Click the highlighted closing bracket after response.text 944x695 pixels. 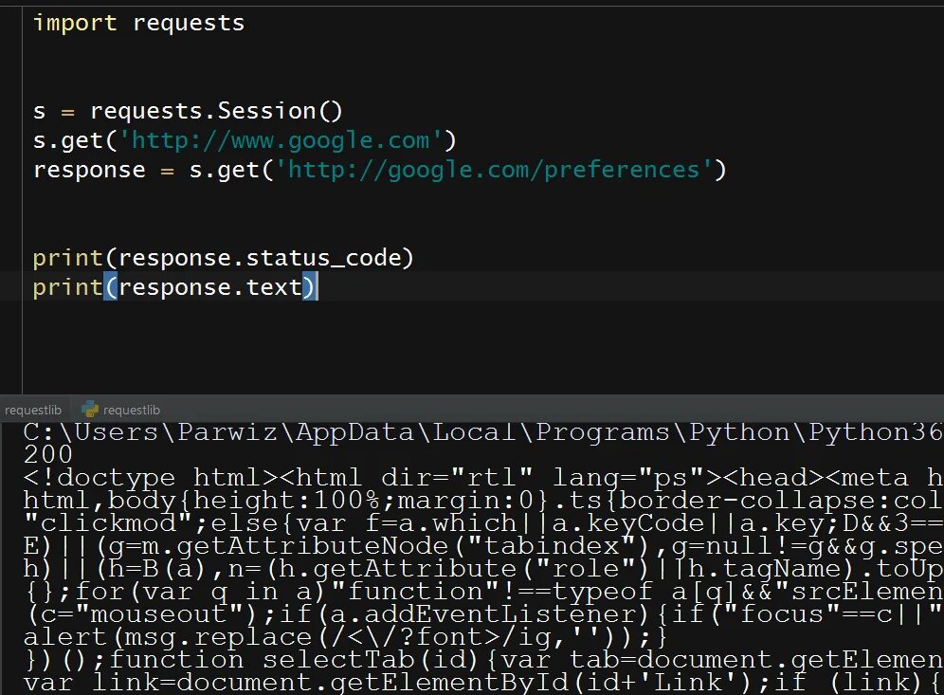pyautogui.click(x=310, y=287)
